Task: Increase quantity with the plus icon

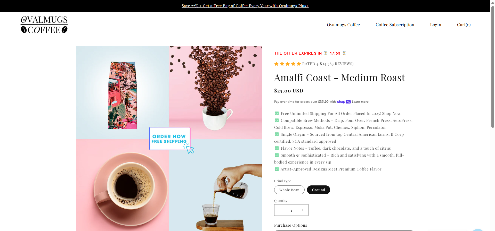Action: tap(303, 210)
